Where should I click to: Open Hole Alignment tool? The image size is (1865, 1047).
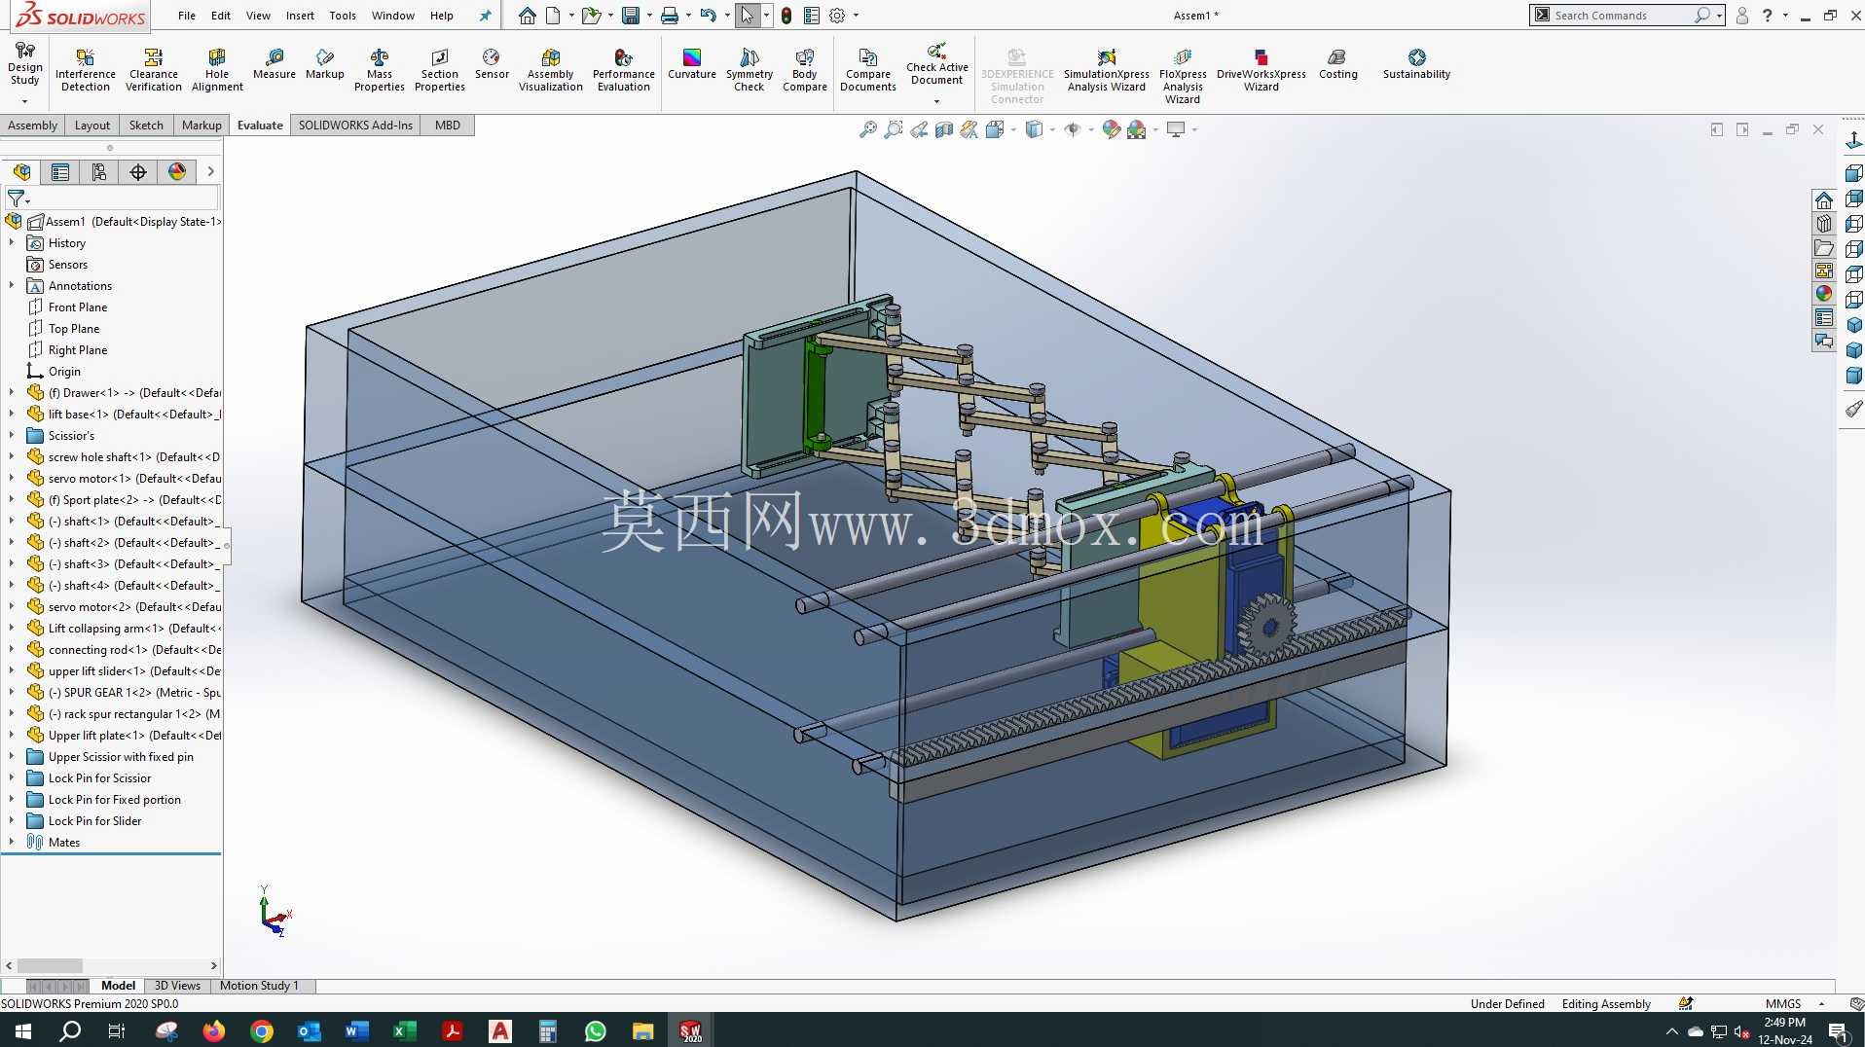point(217,69)
